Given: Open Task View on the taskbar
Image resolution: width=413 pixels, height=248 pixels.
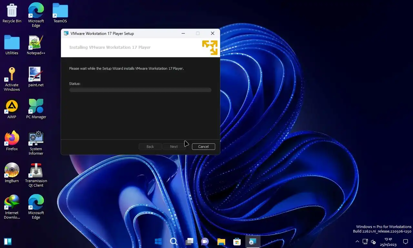Looking at the screenshot, I should pos(189,241).
